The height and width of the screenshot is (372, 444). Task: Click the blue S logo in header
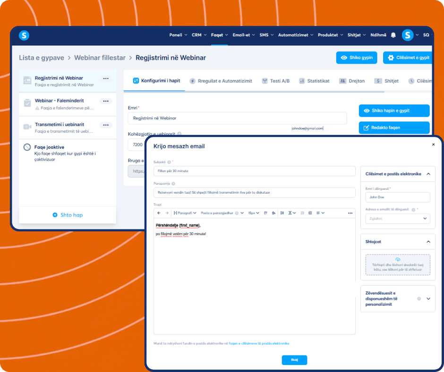click(x=24, y=35)
